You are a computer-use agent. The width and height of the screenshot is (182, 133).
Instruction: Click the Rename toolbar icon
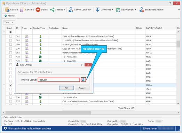coord(22,10)
